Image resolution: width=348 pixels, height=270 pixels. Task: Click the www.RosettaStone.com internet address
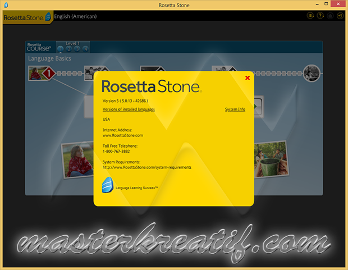point(123,135)
